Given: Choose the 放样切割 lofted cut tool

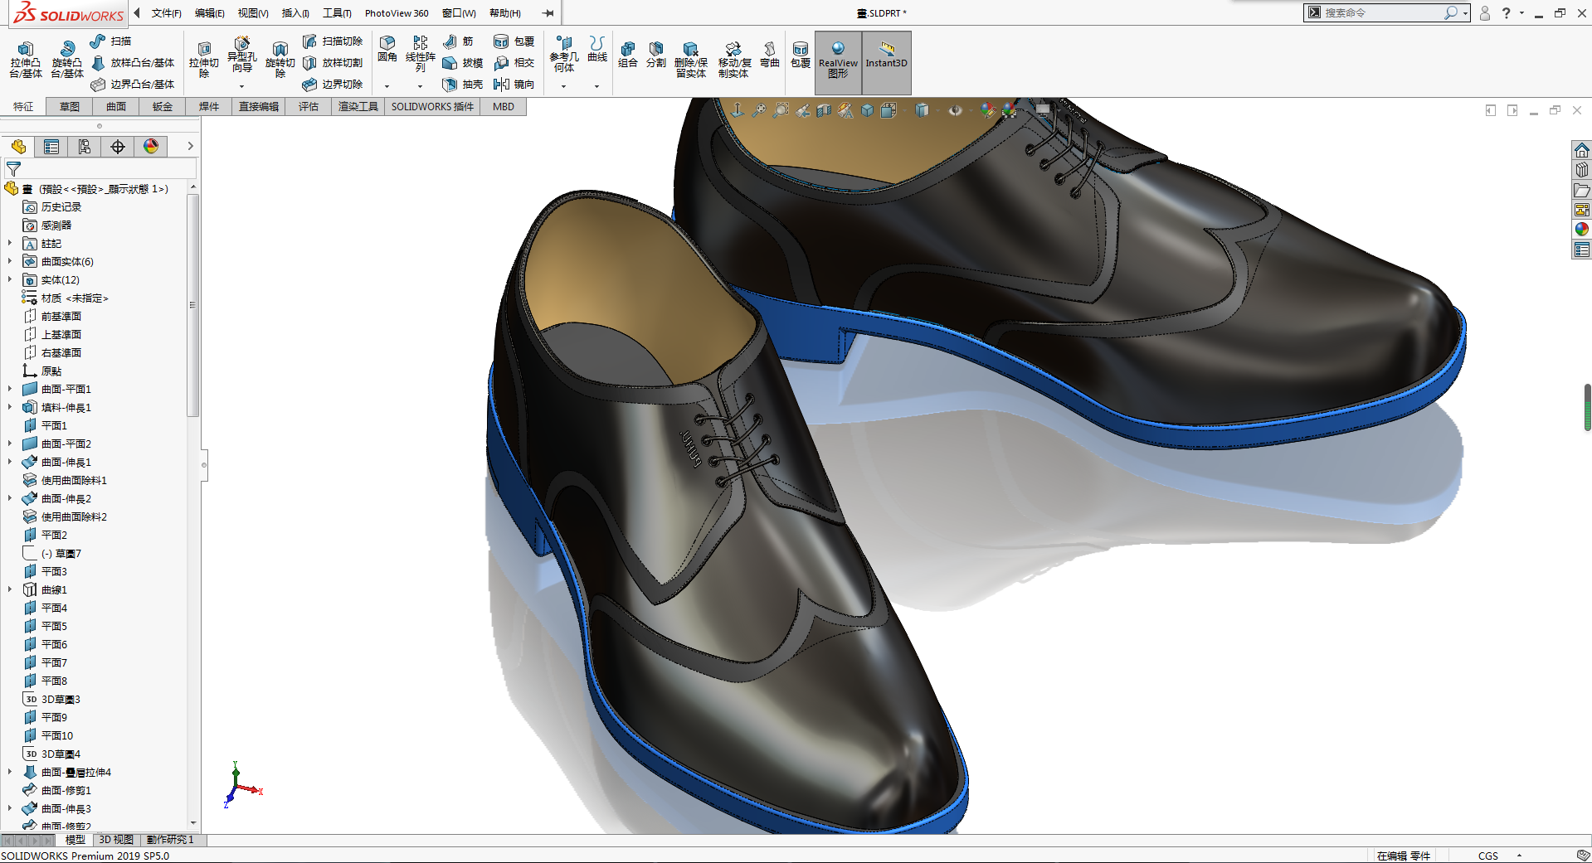Looking at the screenshot, I should click(333, 62).
